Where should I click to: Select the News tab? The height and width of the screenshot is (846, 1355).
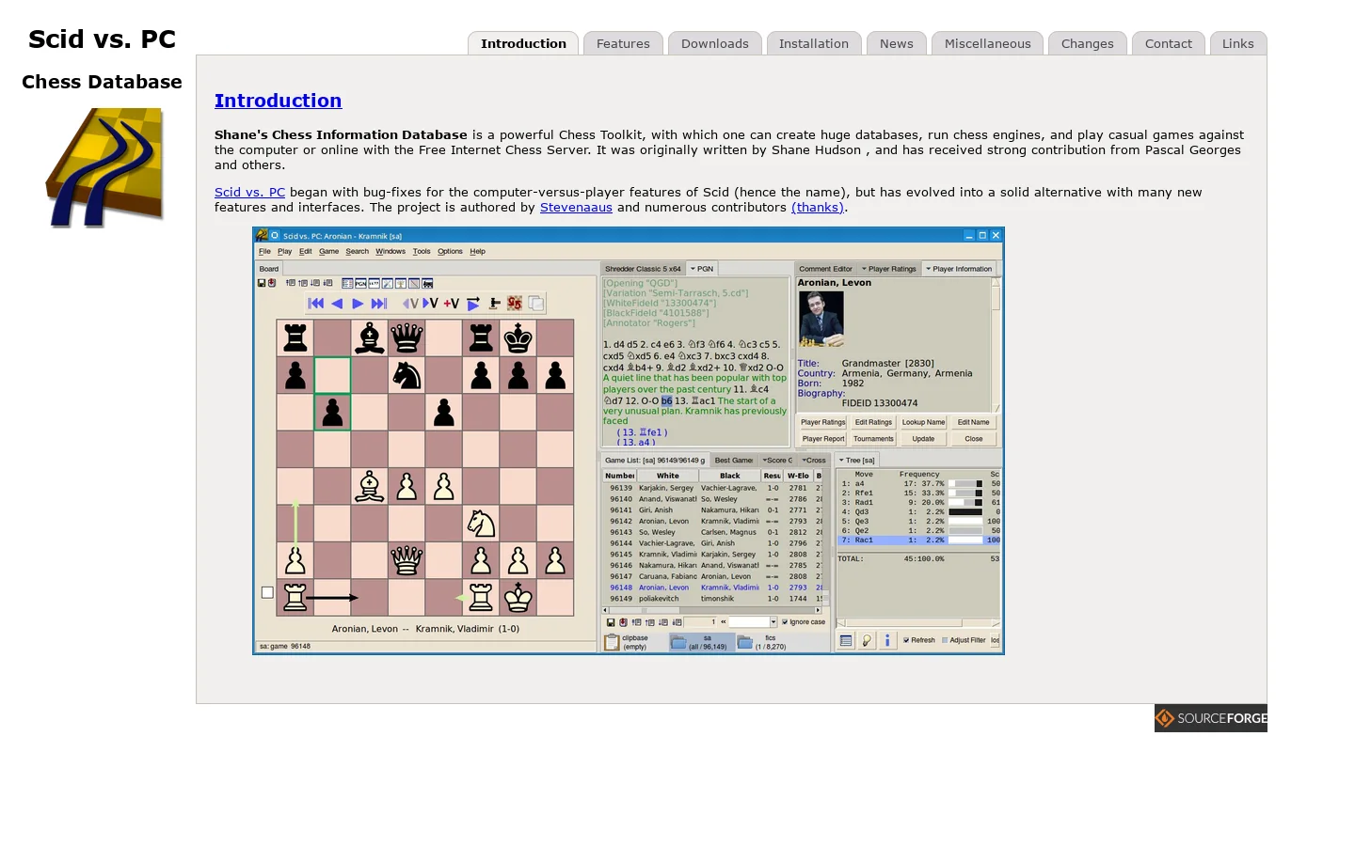click(897, 43)
